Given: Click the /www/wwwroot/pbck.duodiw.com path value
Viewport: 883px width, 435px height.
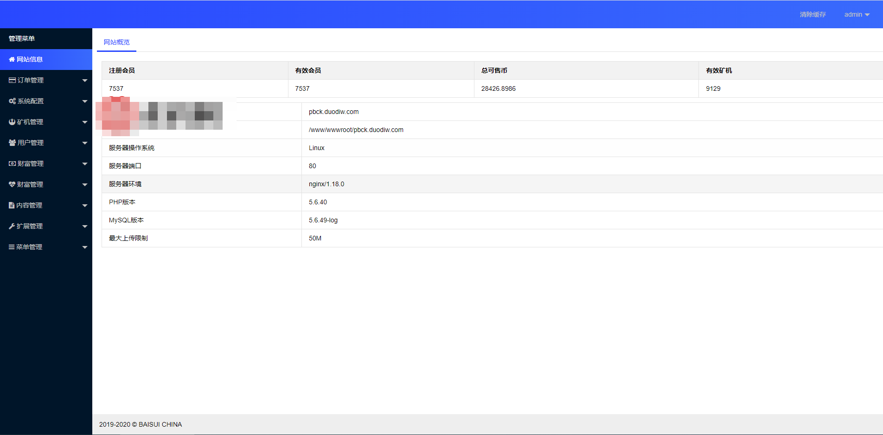Looking at the screenshot, I should 356,130.
